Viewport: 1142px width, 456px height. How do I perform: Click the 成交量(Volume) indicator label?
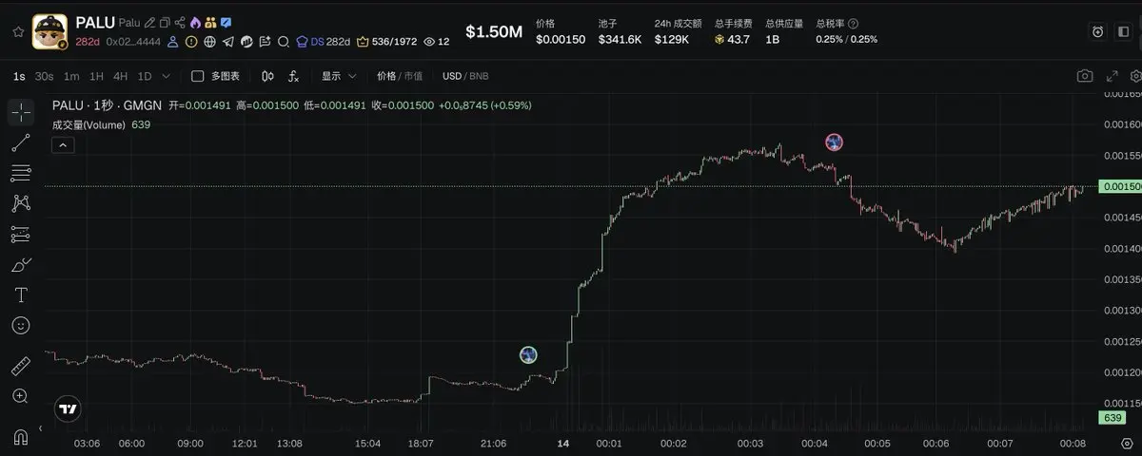(89, 124)
